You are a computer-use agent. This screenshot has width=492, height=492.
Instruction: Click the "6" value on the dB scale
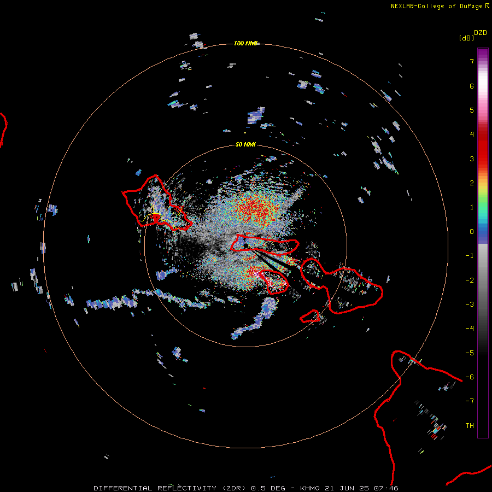pyautogui.click(x=472, y=86)
